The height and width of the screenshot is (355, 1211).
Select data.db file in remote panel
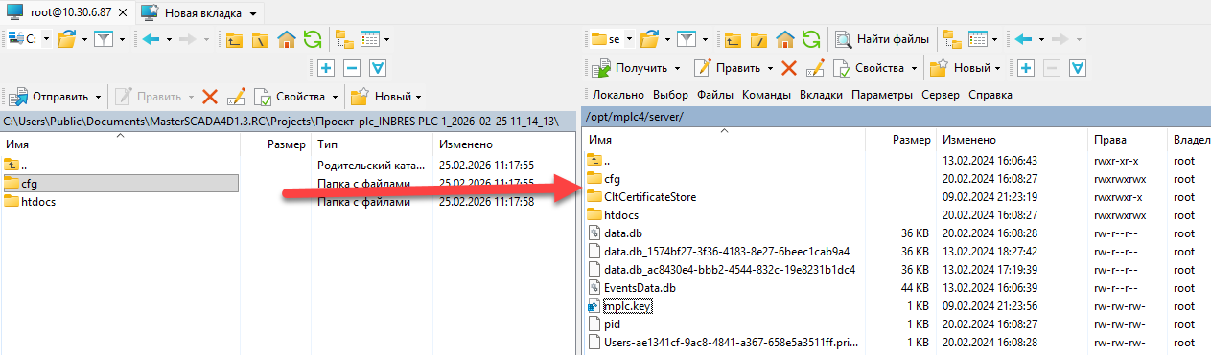click(x=617, y=233)
